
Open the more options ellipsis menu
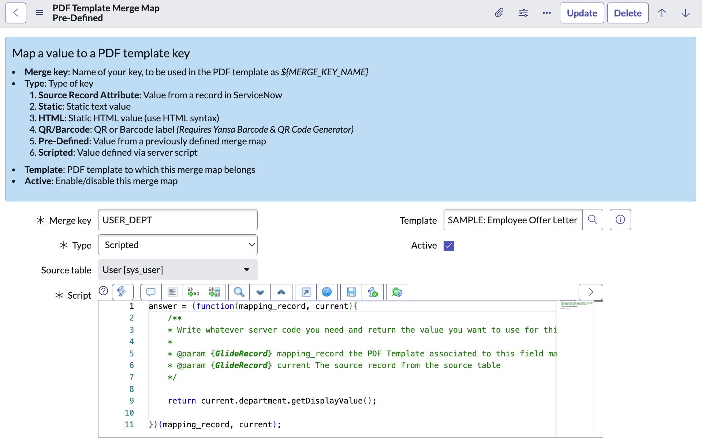(x=547, y=13)
